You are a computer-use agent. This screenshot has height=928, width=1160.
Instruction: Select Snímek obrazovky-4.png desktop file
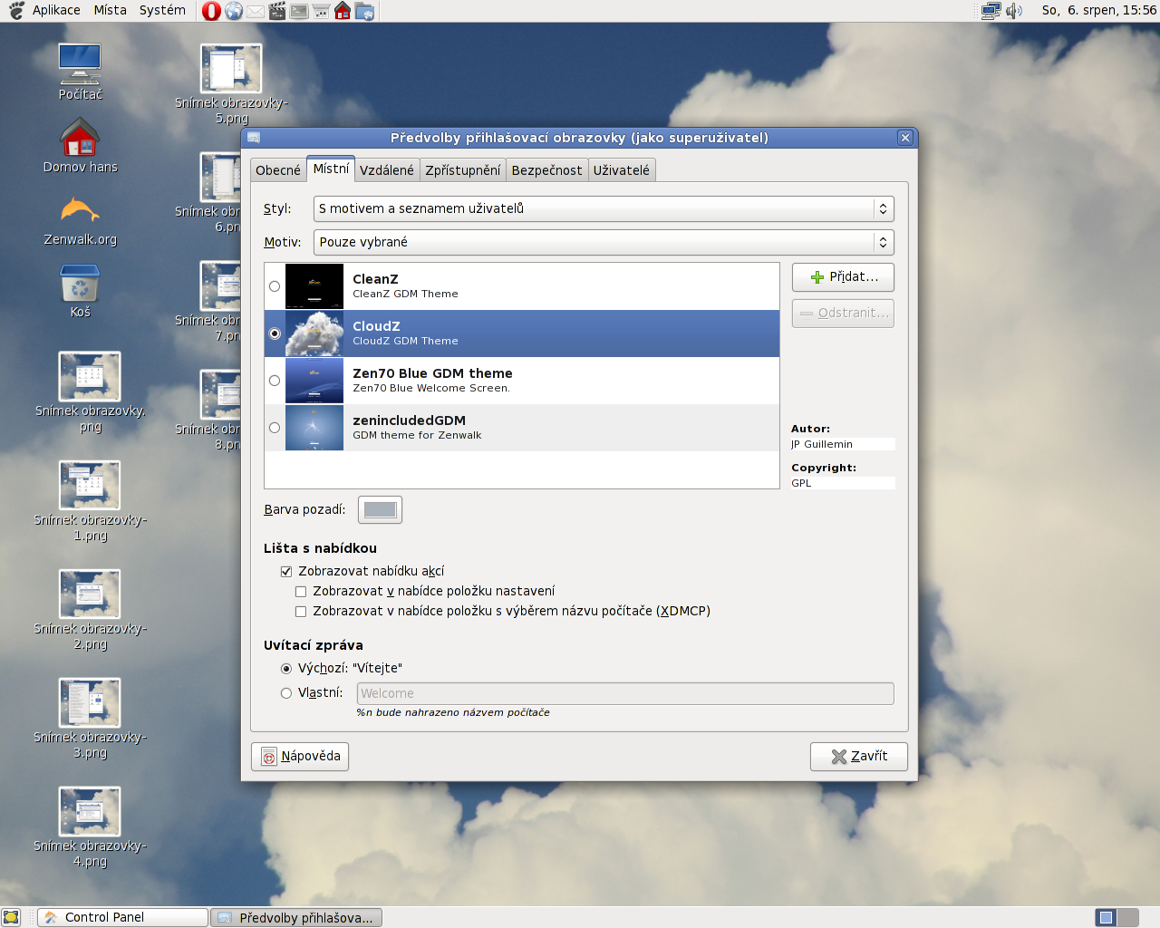[90, 826]
